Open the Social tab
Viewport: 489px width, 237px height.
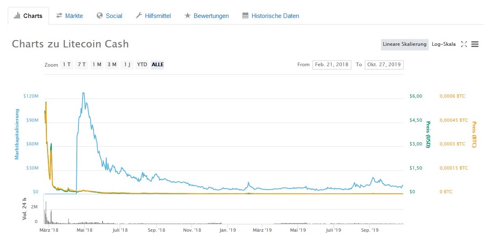pos(109,16)
